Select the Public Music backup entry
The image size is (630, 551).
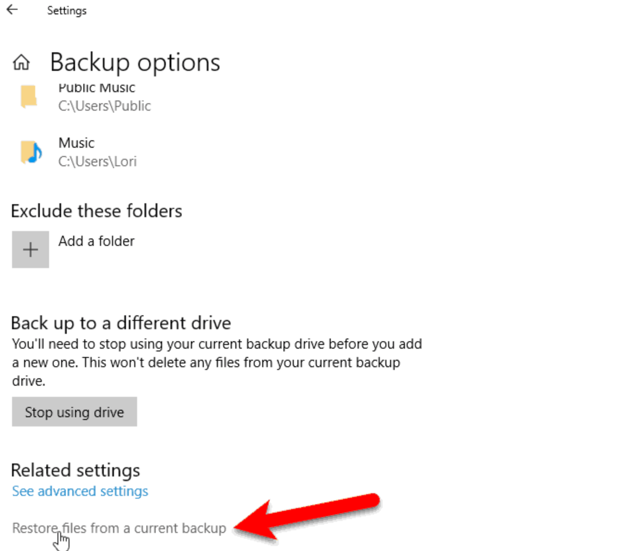96,96
